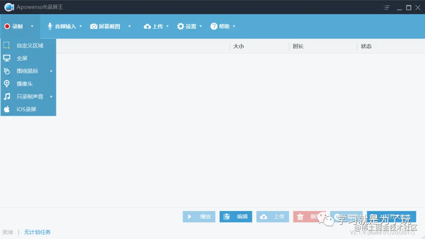Click the 音频输入 toolbar label

(x=65, y=26)
